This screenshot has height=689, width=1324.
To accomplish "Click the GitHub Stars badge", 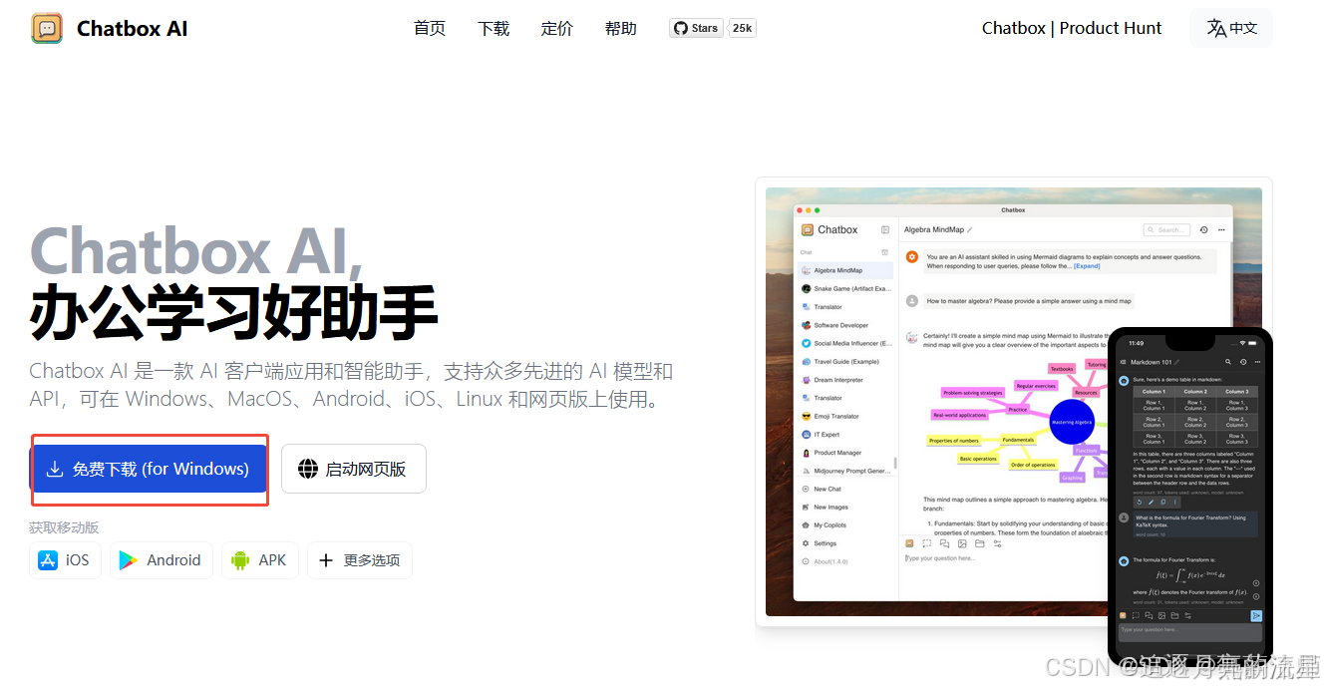I will click(696, 28).
